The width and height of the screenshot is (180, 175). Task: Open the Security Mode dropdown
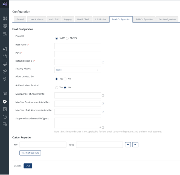coord(78,70)
